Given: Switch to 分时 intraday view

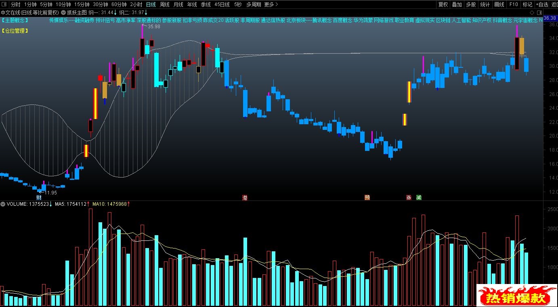Looking at the screenshot, I should pos(15,4).
